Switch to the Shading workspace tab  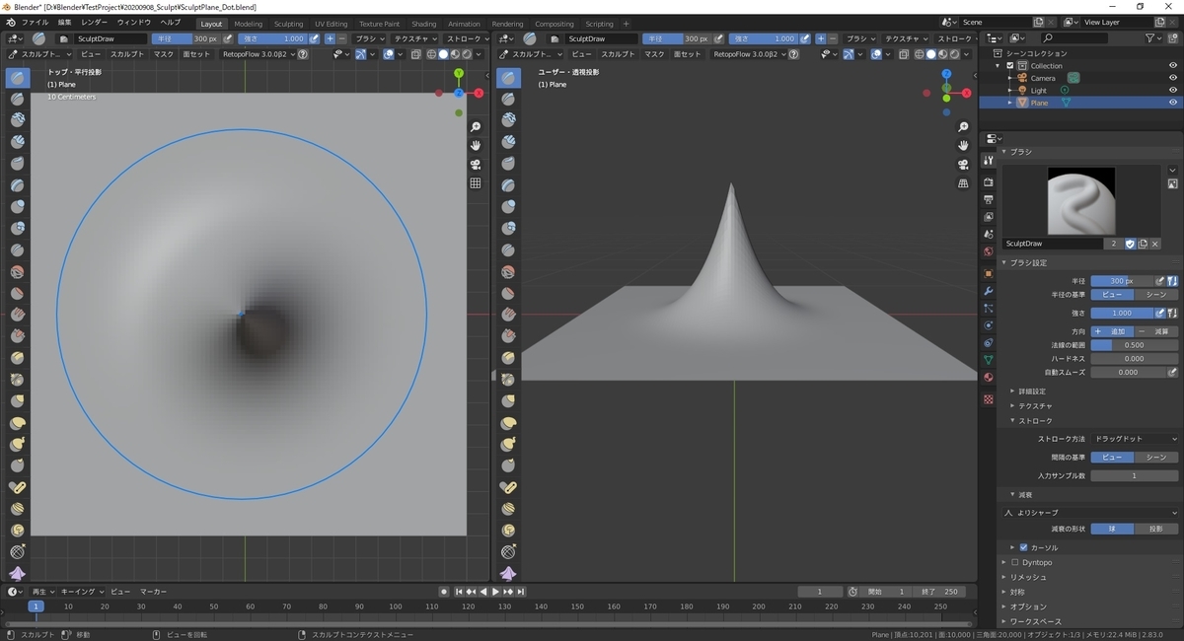click(x=424, y=24)
